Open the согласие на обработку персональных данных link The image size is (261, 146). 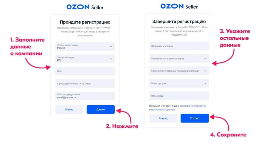coord(192,106)
